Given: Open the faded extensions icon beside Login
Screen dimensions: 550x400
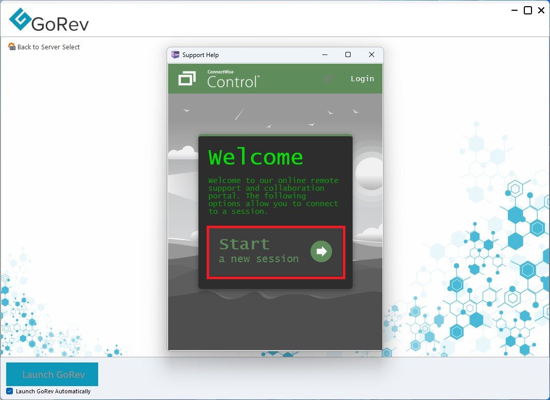Looking at the screenshot, I should pos(328,79).
